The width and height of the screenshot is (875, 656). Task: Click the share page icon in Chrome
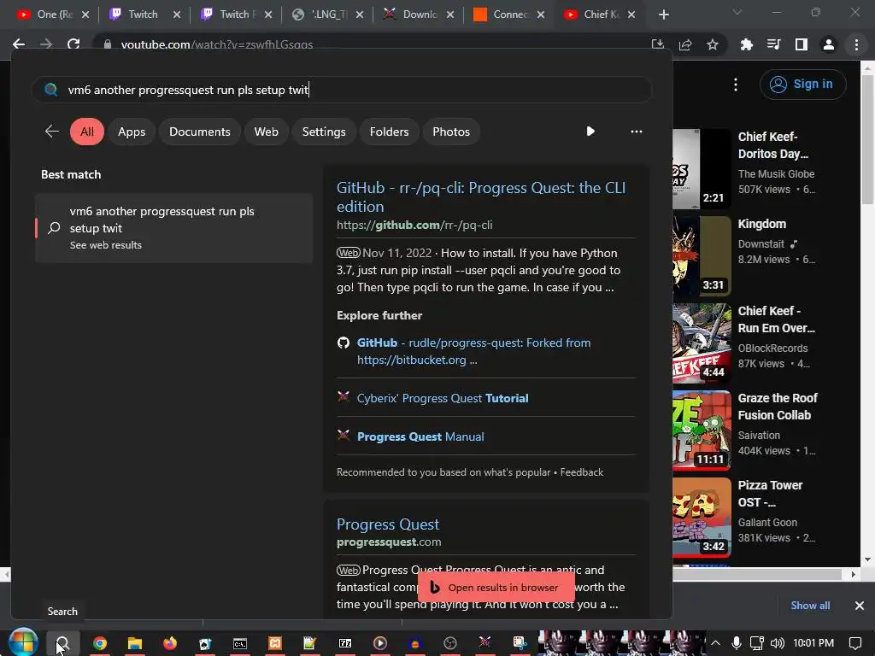685,44
